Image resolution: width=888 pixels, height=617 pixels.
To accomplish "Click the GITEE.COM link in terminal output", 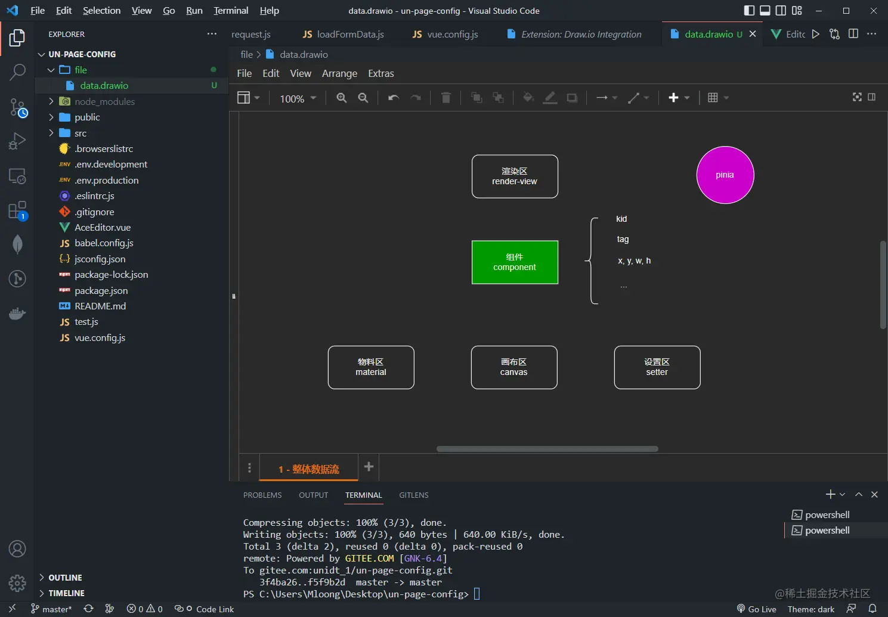I will click(369, 558).
